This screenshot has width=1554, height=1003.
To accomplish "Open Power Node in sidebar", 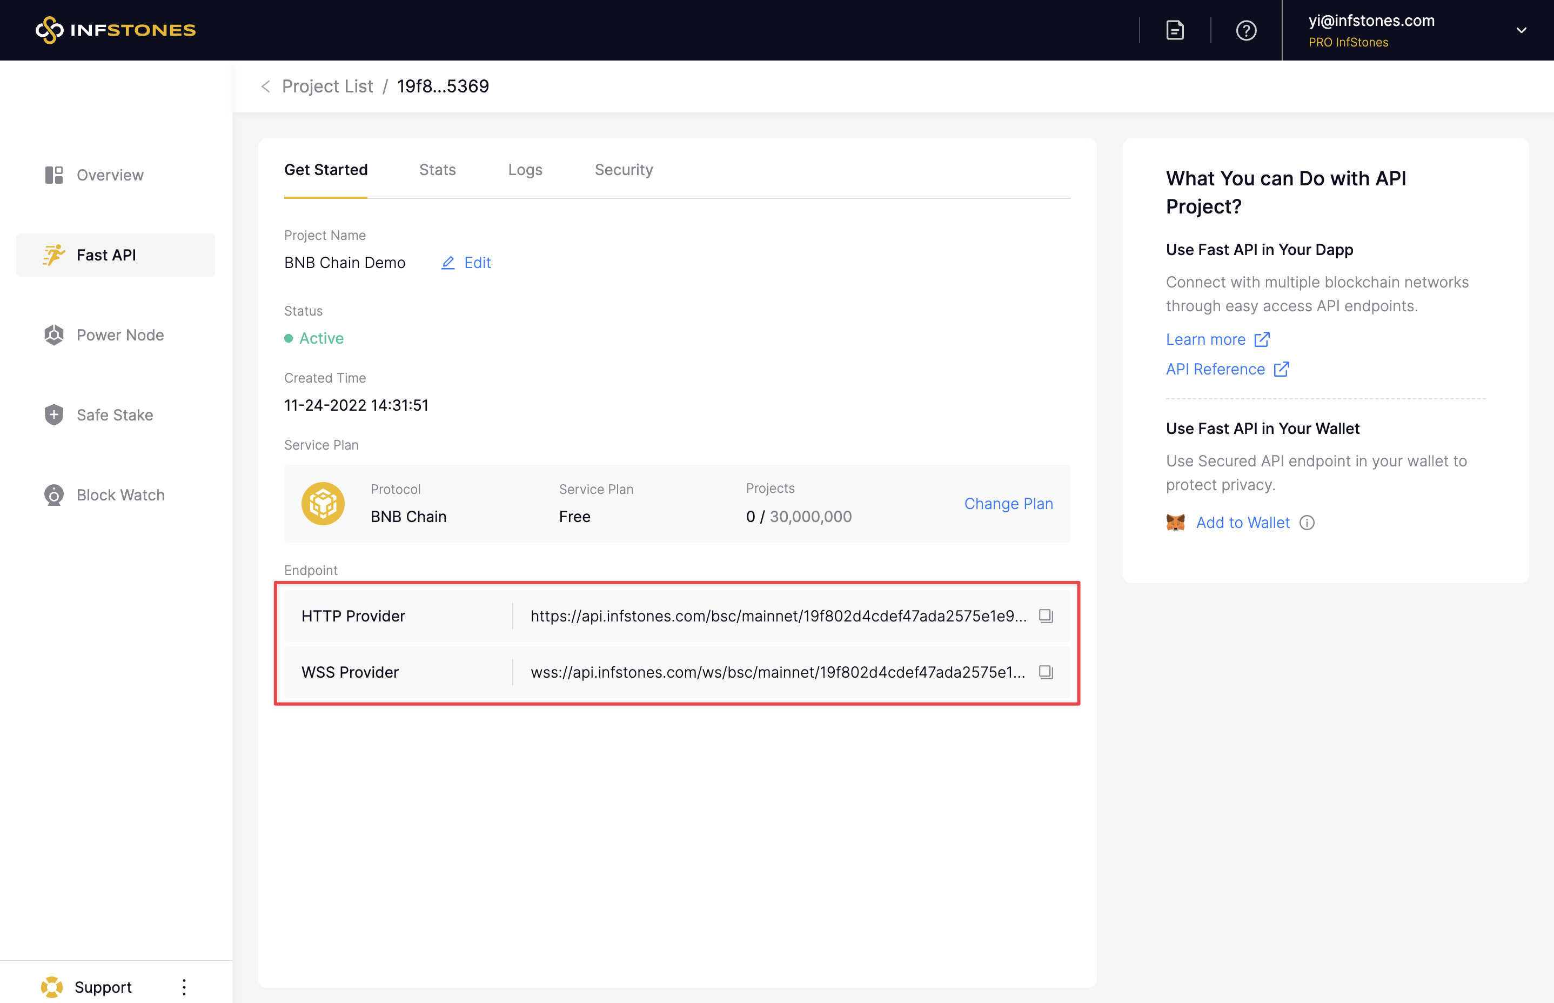I will tap(120, 335).
